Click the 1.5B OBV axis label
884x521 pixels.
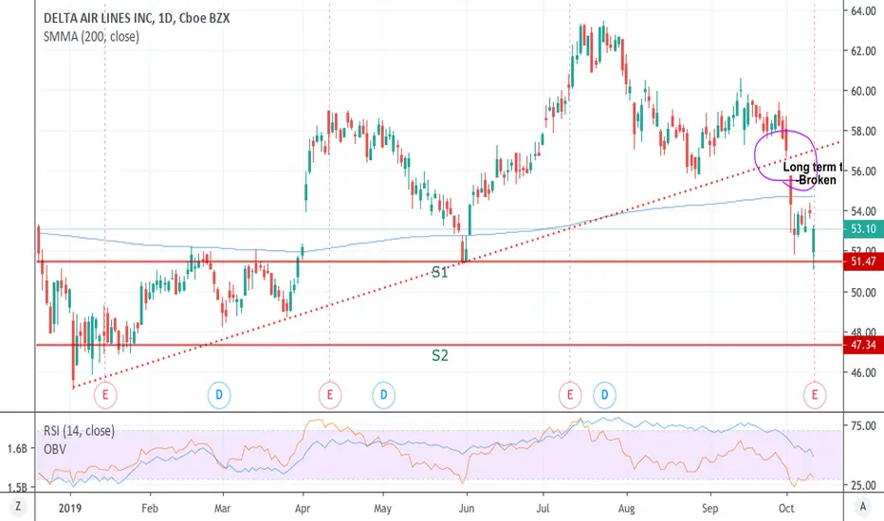click(17, 487)
